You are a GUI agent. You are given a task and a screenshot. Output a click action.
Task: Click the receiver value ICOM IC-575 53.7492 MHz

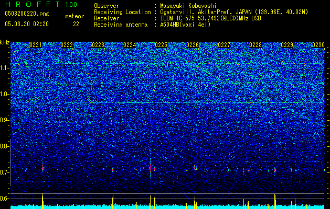[210, 18]
